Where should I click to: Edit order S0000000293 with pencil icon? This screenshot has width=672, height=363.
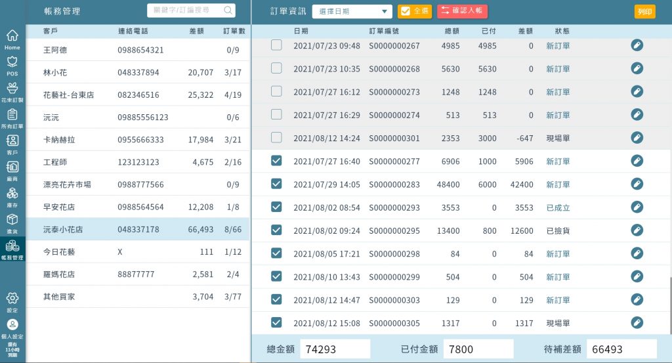pyautogui.click(x=637, y=207)
